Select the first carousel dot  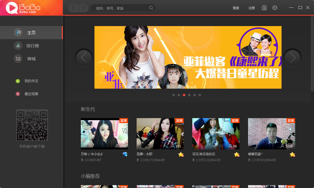click(173, 95)
